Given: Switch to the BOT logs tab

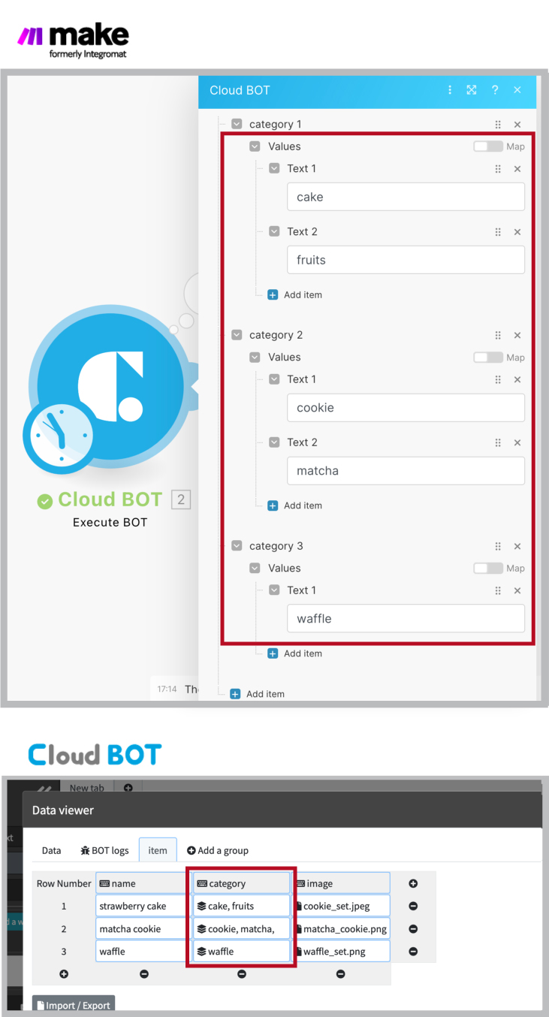Looking at the screenshot, I should (104, 850).
